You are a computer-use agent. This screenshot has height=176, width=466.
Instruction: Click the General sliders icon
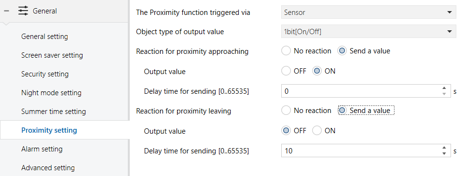click(x=23, y=11)
